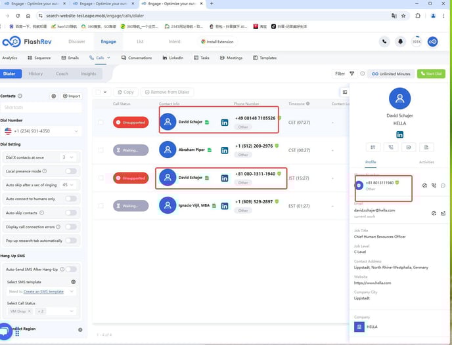
Task: Check the Abraham Piper row checkbox
Action: click(x=101, y=150)
